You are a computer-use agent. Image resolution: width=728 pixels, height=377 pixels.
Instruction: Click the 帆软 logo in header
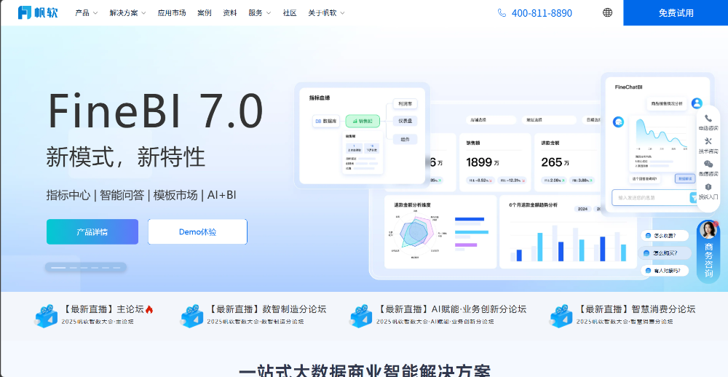click(x=38, y=12)
